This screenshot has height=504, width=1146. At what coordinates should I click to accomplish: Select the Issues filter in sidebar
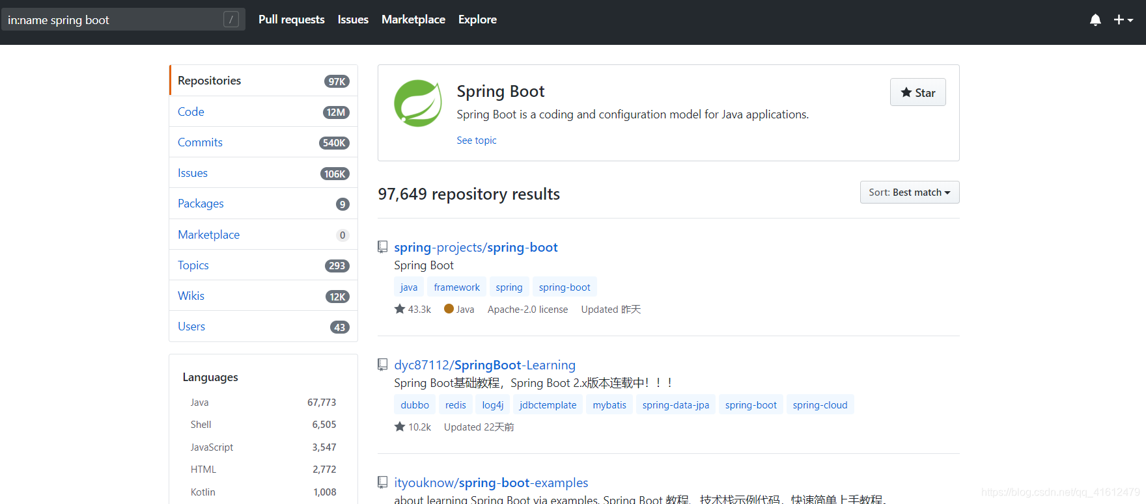[263, 173]
